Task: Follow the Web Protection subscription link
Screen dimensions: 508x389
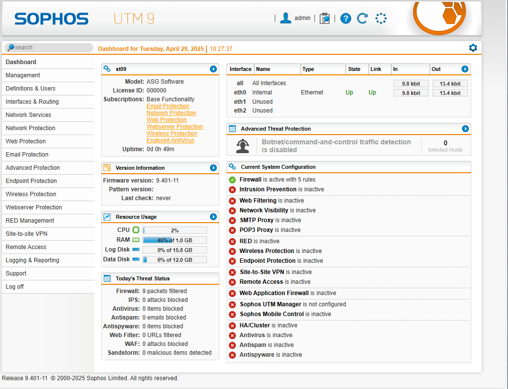Action: (x=166, y=120)
